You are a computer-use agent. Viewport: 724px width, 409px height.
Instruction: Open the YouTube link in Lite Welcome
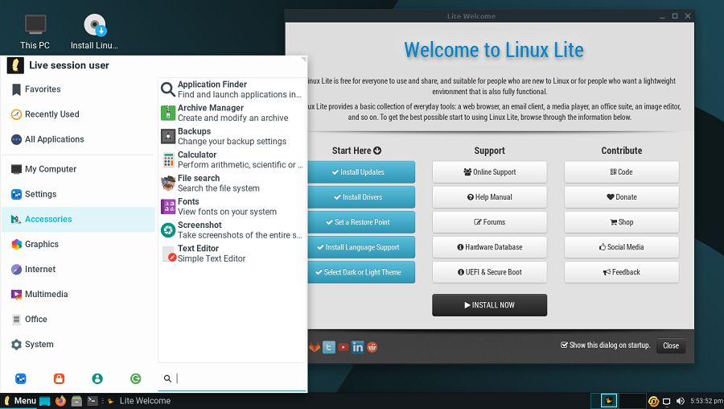point(343,347)
